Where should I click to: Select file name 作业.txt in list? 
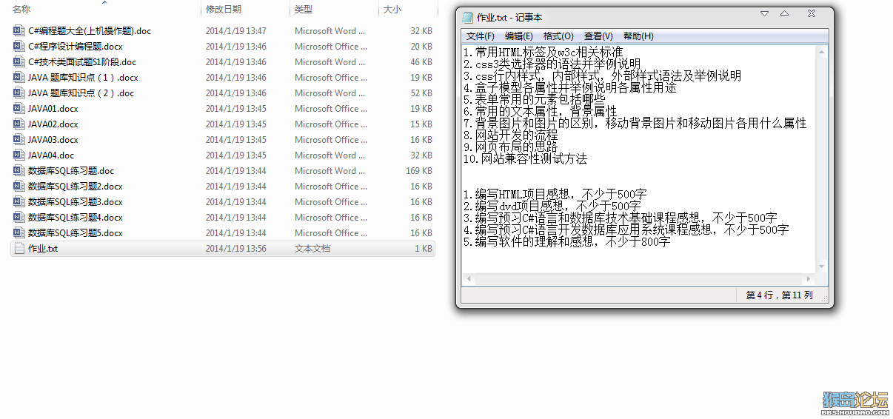[x=43, y=249]
